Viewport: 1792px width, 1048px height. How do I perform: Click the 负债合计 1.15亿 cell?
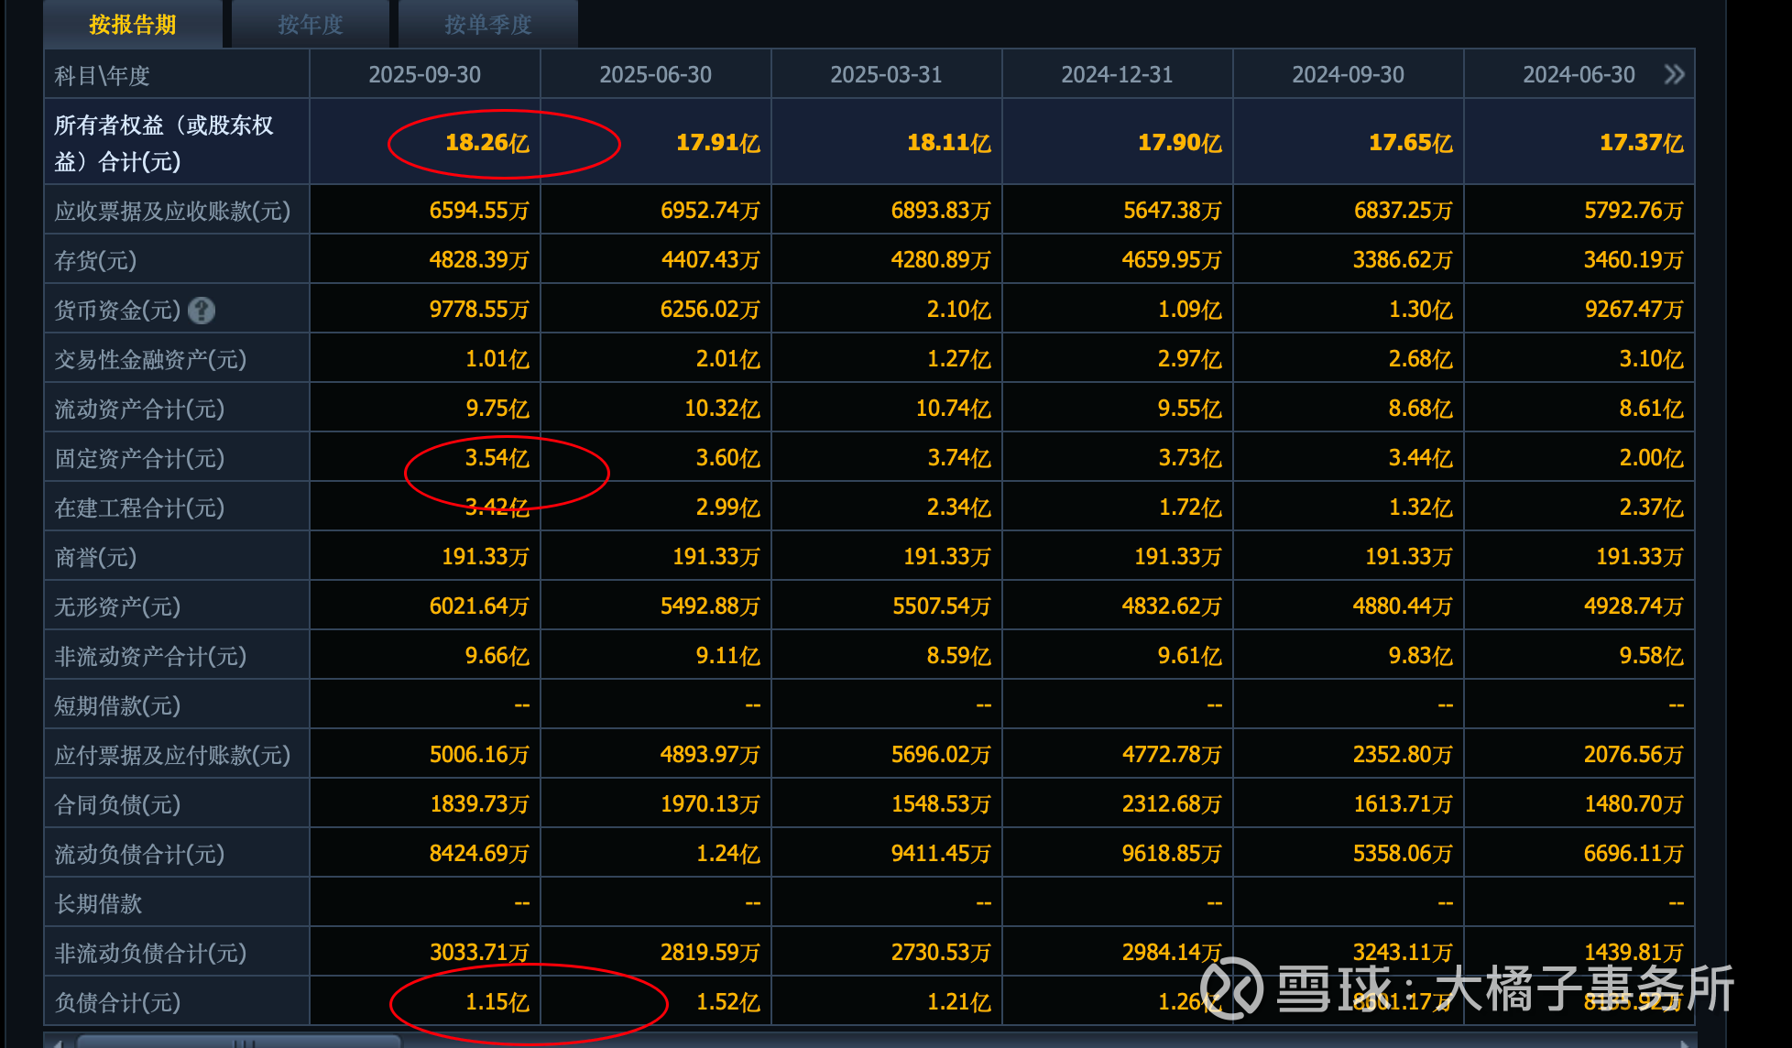(497, 1002)
